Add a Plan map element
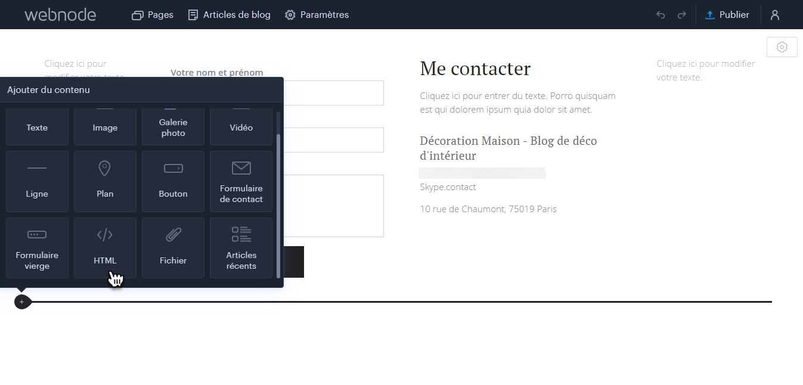The height and width of the screenshot is (385, 803). [105, 181]
